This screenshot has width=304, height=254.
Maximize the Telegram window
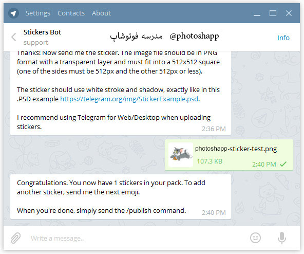pos(273,13)
